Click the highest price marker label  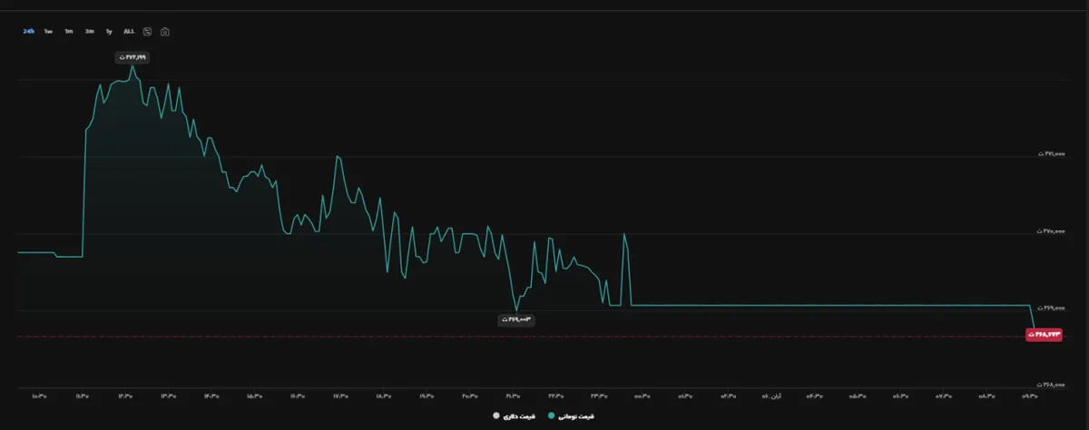[x=132, y=57]
